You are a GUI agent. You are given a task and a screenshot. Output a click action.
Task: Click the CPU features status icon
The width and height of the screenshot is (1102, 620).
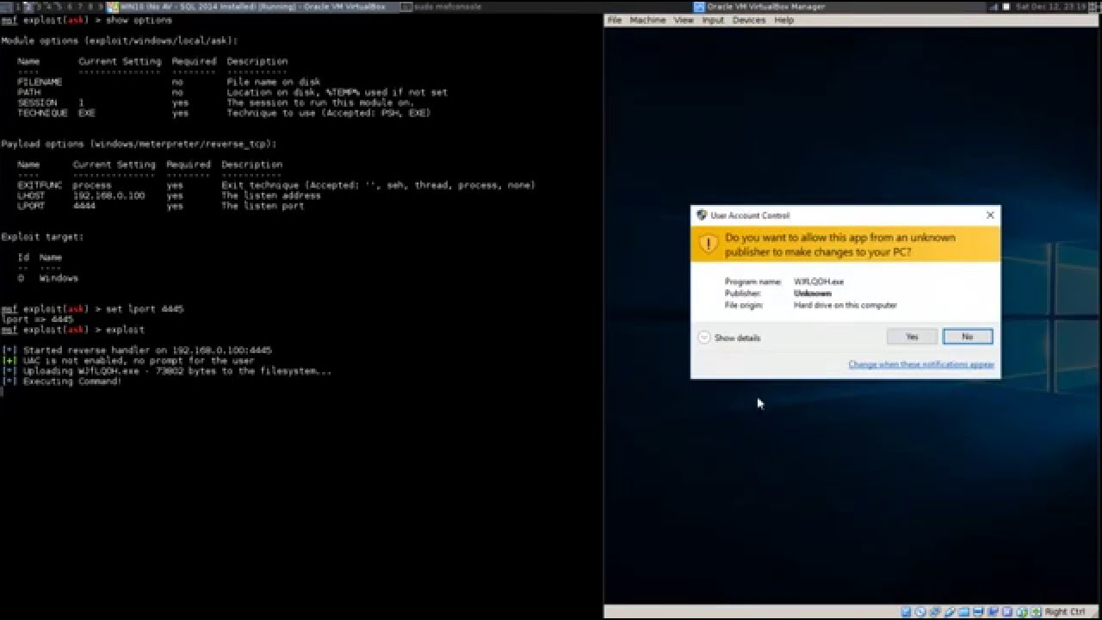pyautogui.click(x=1007, y=611)
